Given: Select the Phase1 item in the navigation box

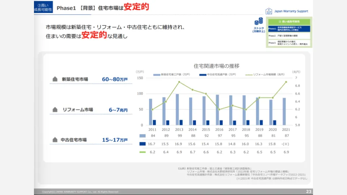Looking at the screenshot, I should click(x=289, y=28).
